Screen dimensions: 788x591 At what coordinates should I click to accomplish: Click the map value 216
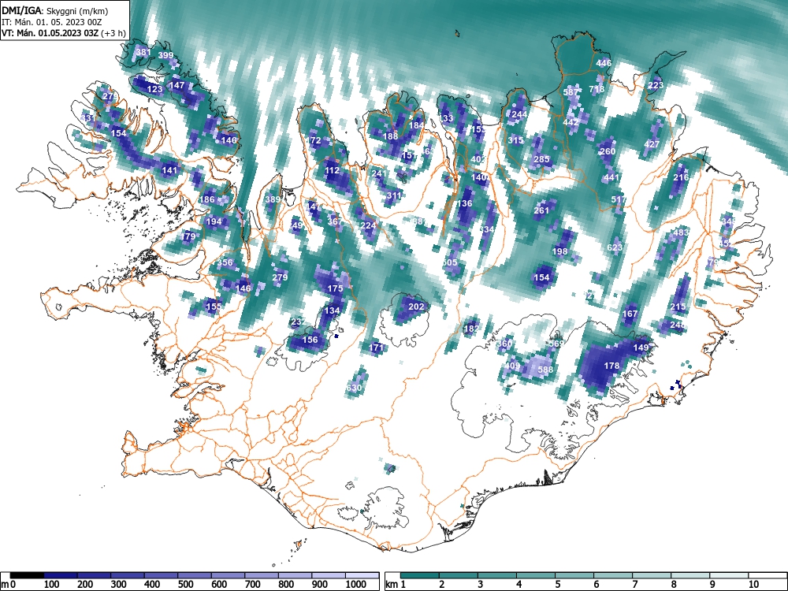[x=681, y=177]
